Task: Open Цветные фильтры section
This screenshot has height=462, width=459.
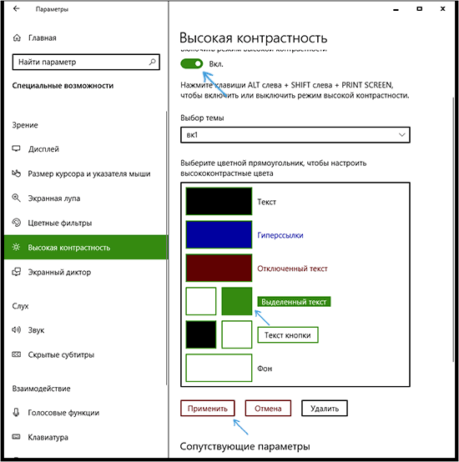Action: click(x=85, y=223)
